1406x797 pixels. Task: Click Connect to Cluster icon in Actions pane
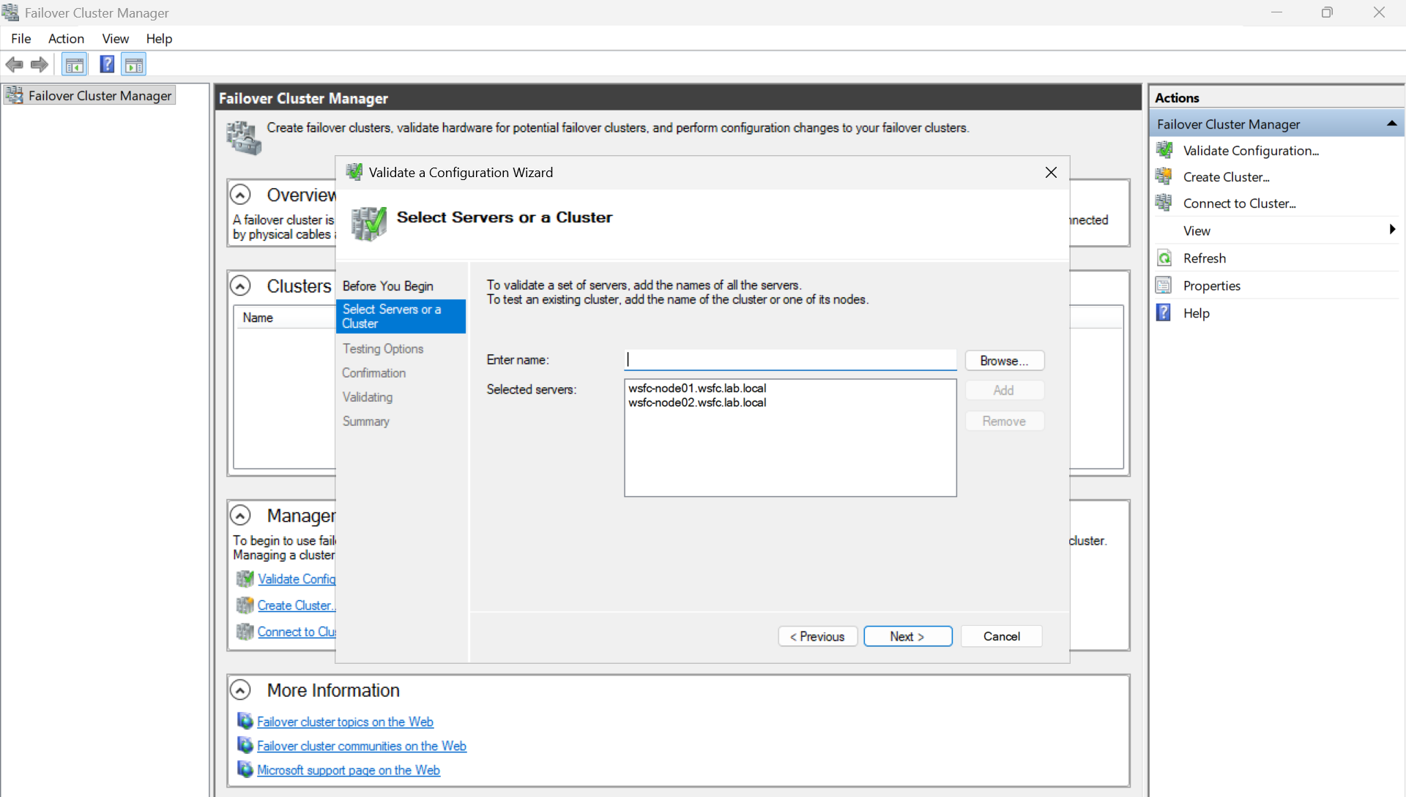click(x=1164, y=203)
